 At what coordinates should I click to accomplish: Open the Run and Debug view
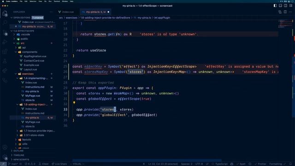(x=5, y=42)
